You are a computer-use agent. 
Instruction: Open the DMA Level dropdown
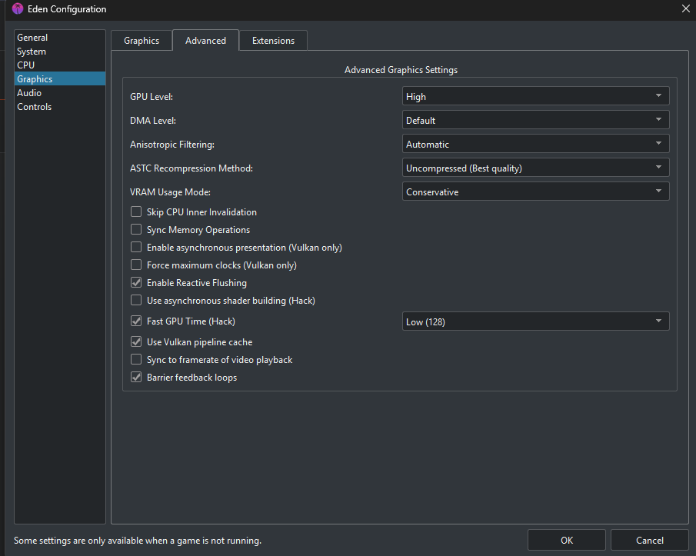(535, 120)
